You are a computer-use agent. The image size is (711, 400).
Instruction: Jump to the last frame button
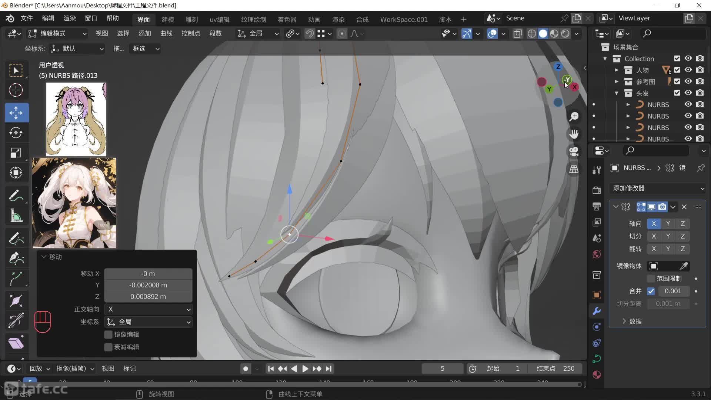tap(329, 369)
